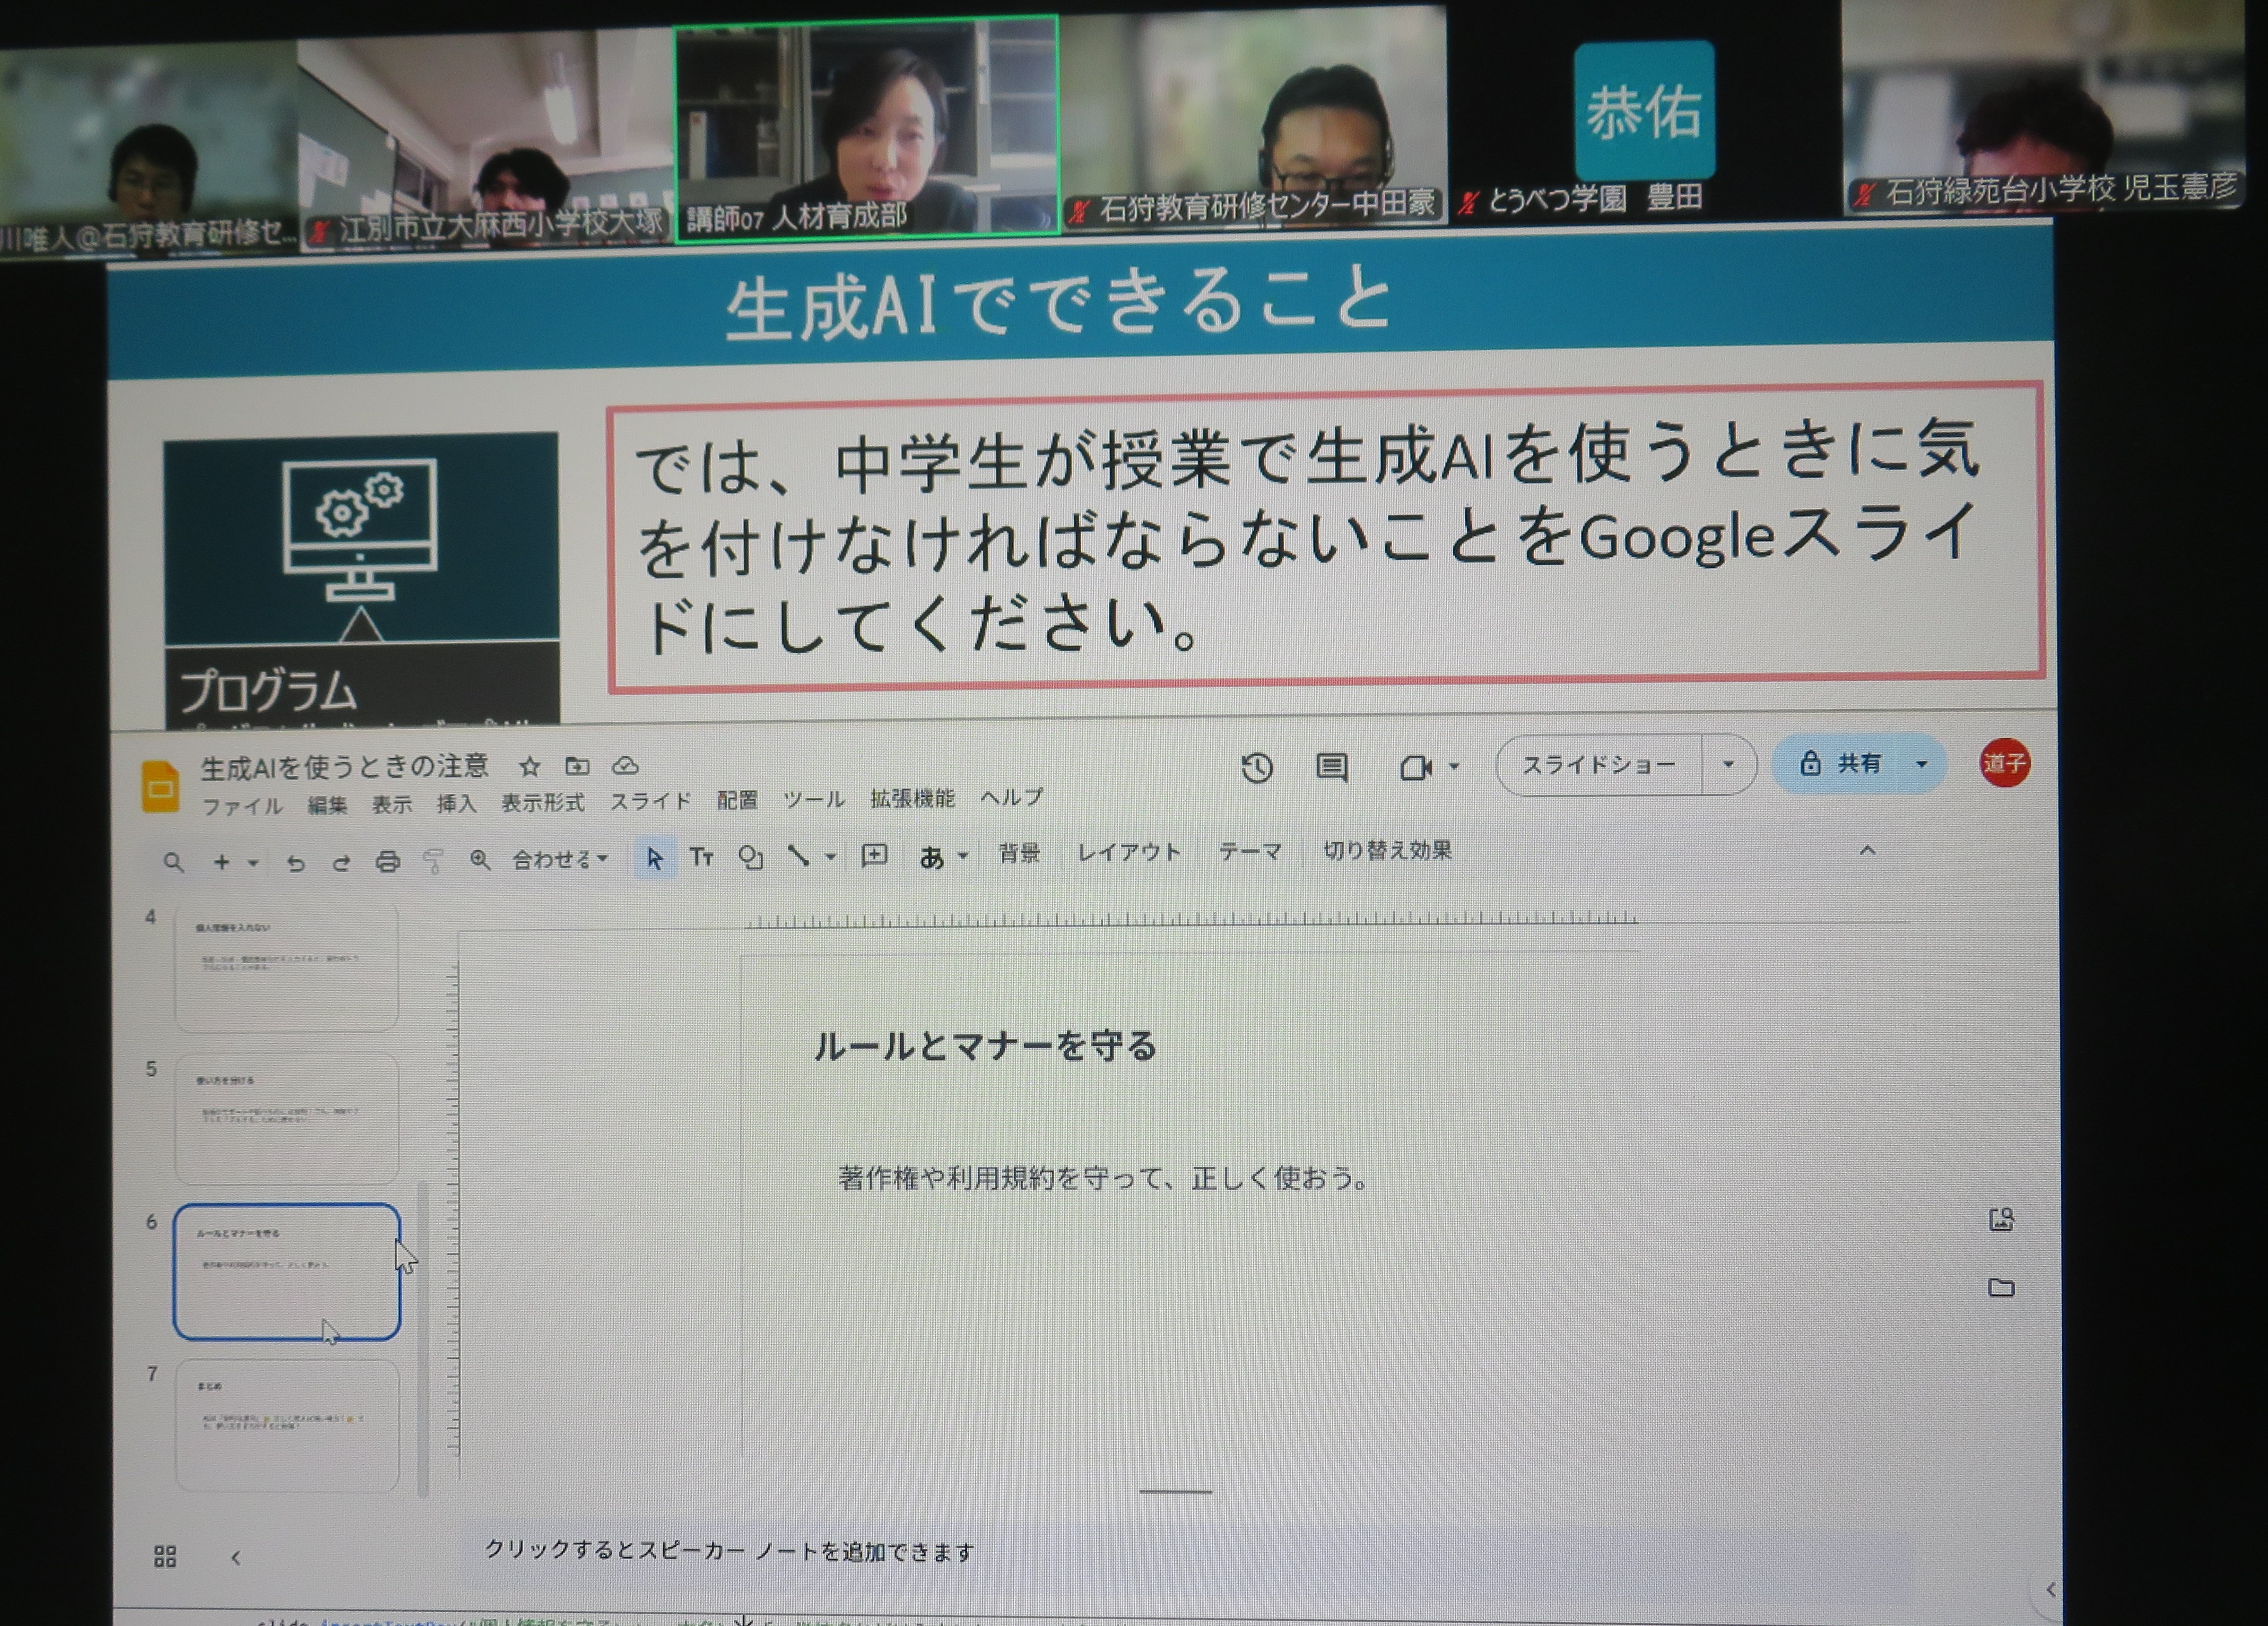Star the presentation title
This screenshot has height=1626, width=2268.
[529, 767]
